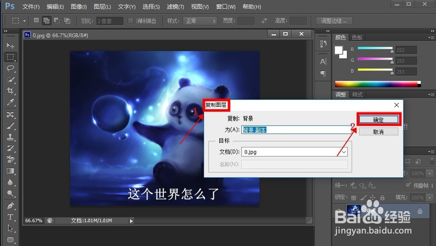The image size is (436, 246).
Task: Click Subtract from Selection mode icon
Action: [57, 20]
